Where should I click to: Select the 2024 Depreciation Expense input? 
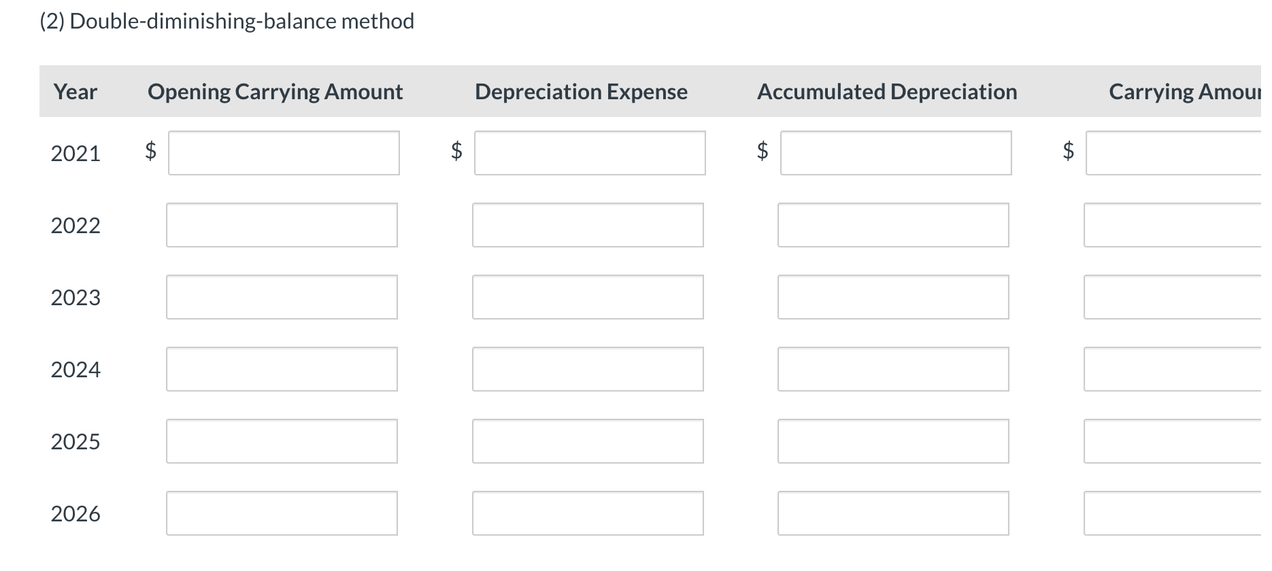point(588,369)
